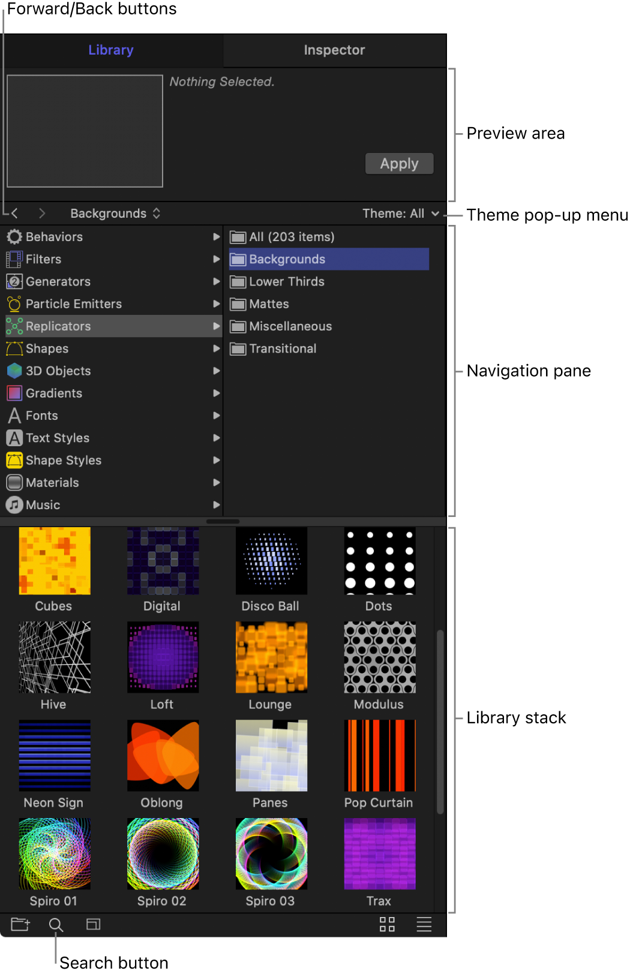This screenshot has width=636, height=980.
Task: Select the Loft thumbnail
Action: pos(163,657)
